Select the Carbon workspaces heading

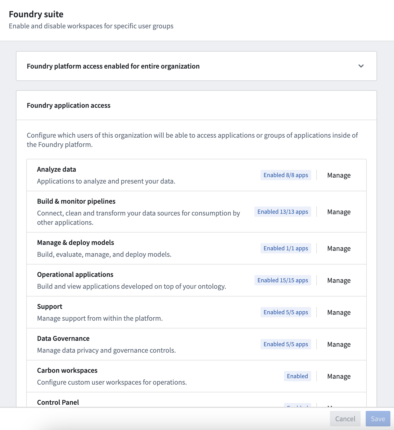point(67,370)
